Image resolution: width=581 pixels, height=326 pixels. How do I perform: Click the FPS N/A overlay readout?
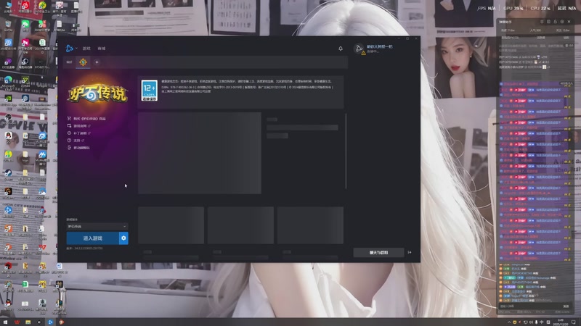487,8
